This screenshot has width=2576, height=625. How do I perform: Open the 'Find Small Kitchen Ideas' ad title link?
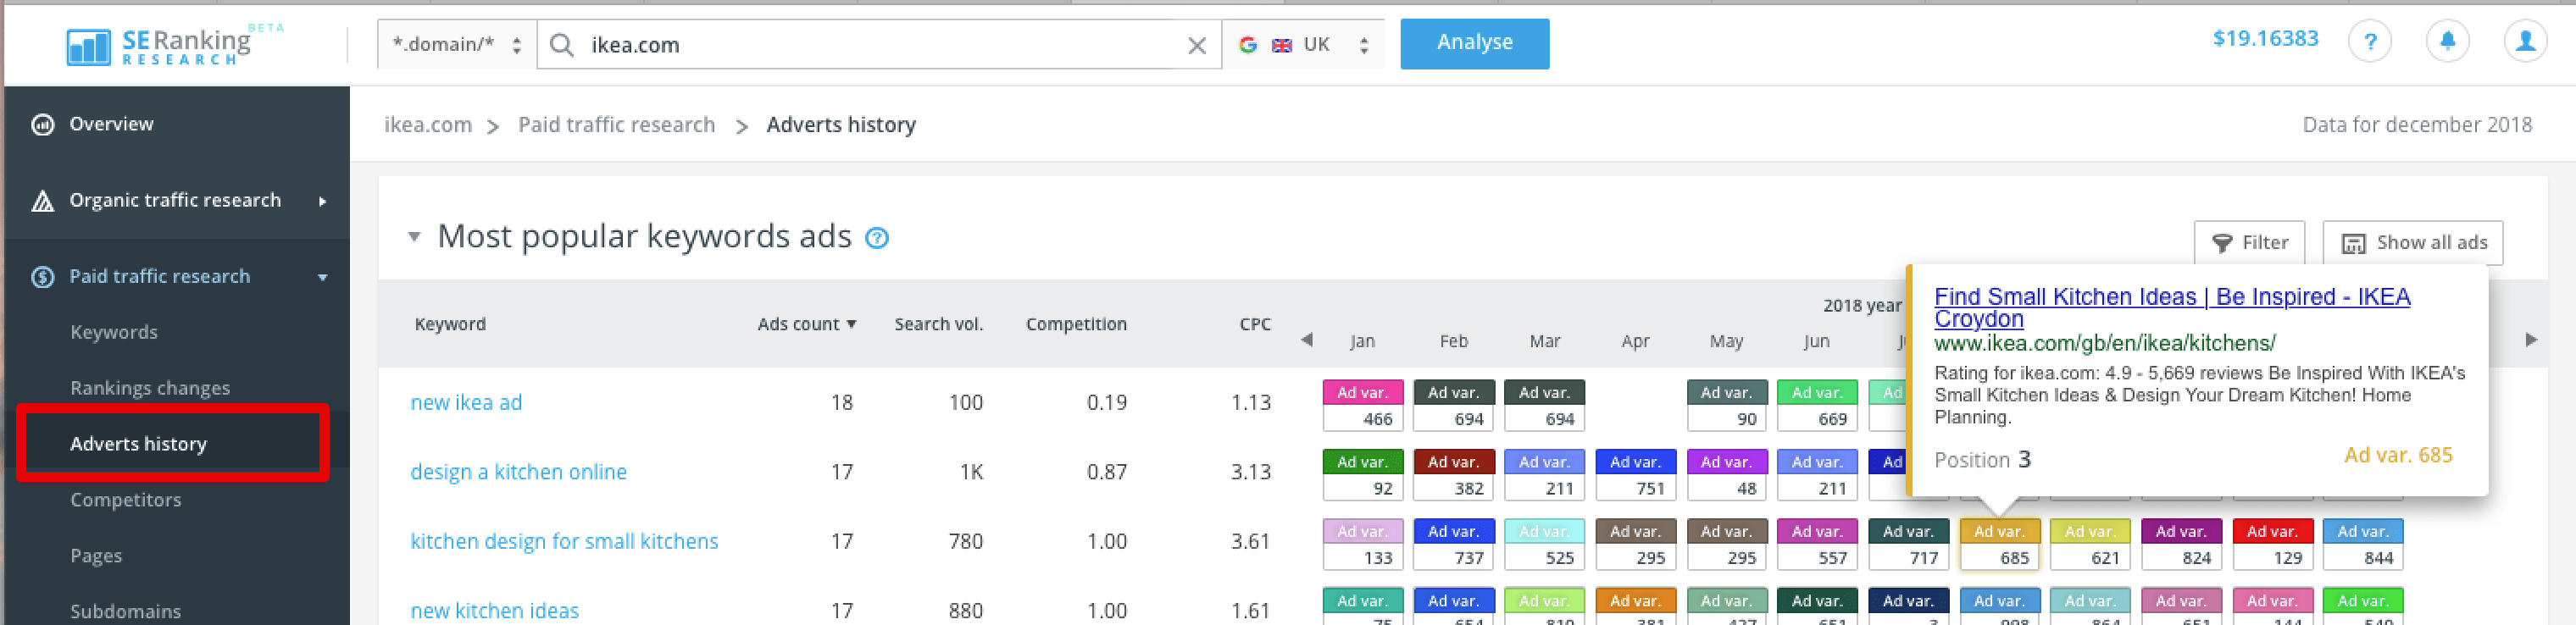(2171, 307)
